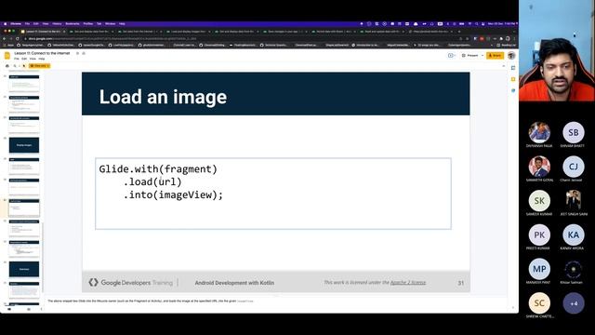Viewport: 595px width, 335px height.
Task: Click participant avatar SK
Action: pos(539,201)
